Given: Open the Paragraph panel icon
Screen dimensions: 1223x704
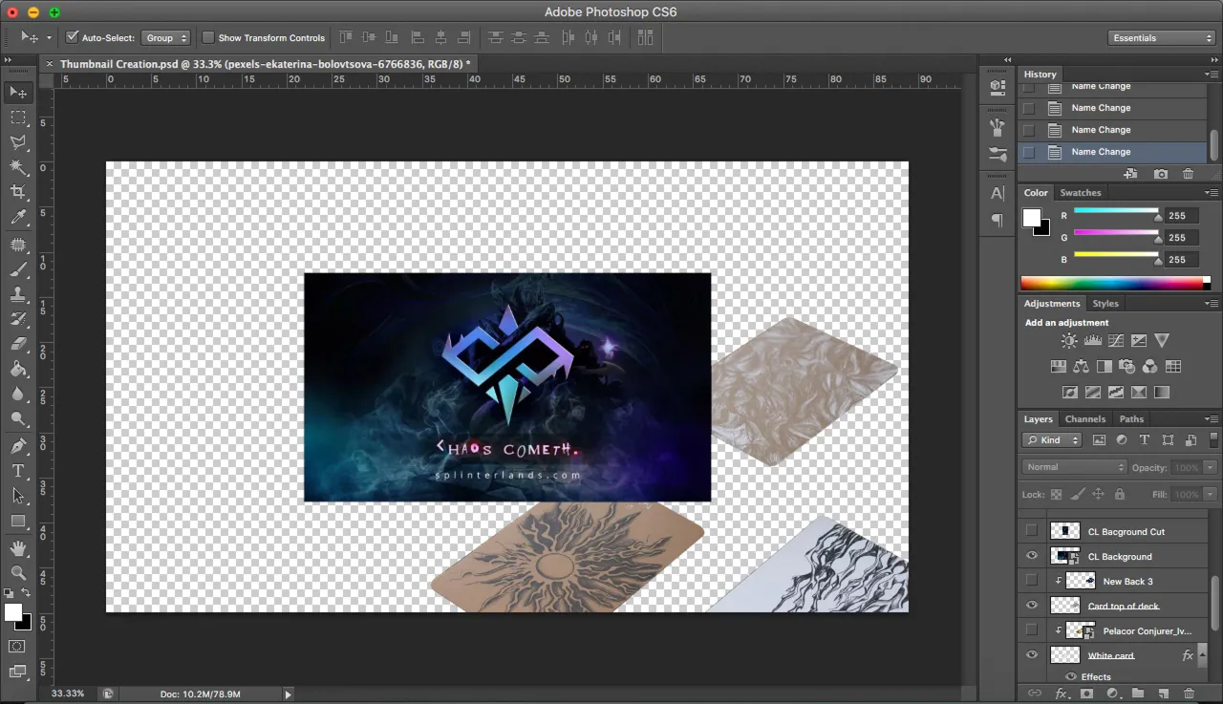Looking at the screenshot, I should tap(998, 221).
